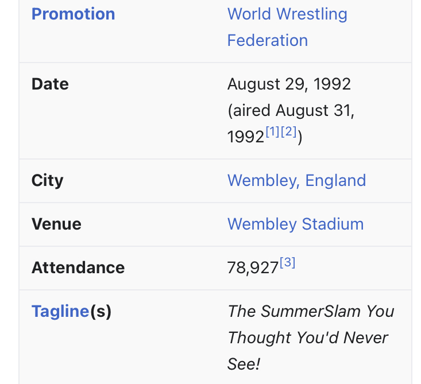Open citation reference 2 beside the date

(x=289, y=131)
